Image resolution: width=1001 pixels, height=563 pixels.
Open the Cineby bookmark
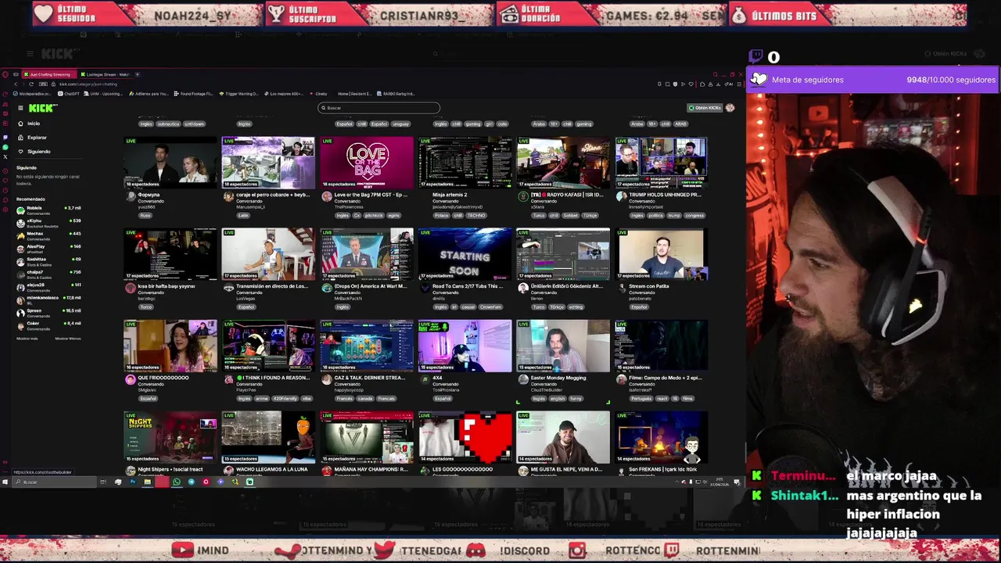[x=318, y=94]
